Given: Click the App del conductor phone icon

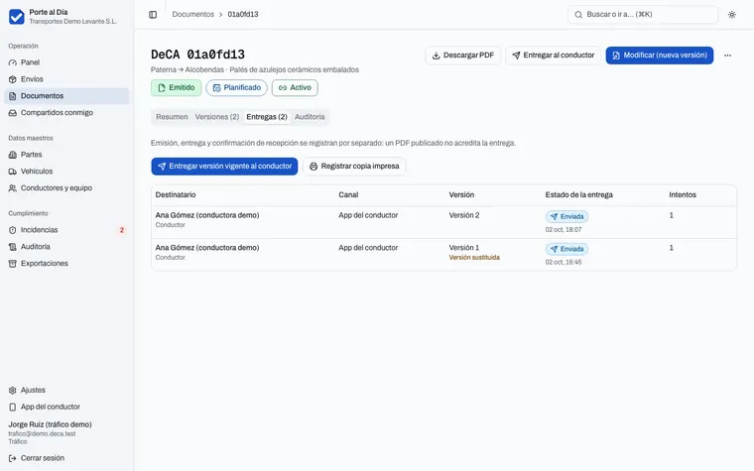Looking at the screenshot, I should point(13,408).
